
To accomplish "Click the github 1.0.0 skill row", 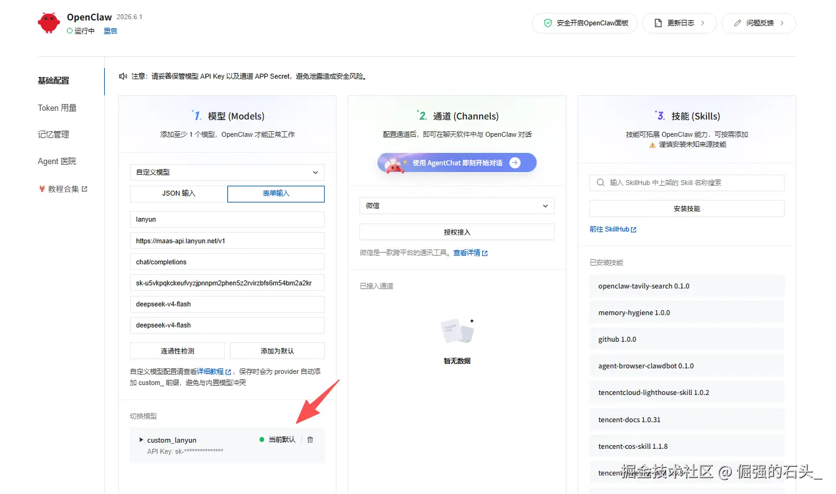I will 687,339.
